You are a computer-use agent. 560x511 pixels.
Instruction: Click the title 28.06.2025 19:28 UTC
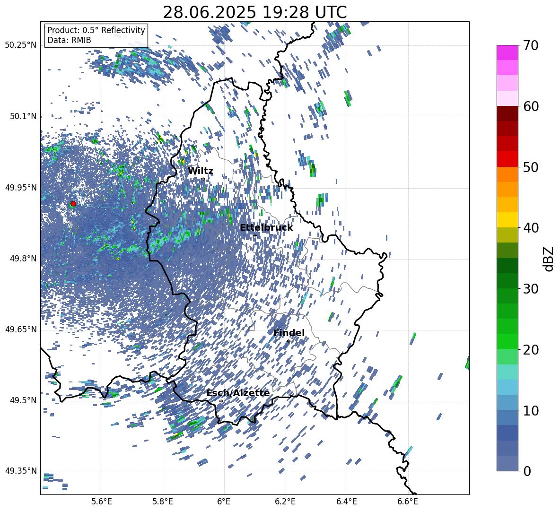click(255, 12)
